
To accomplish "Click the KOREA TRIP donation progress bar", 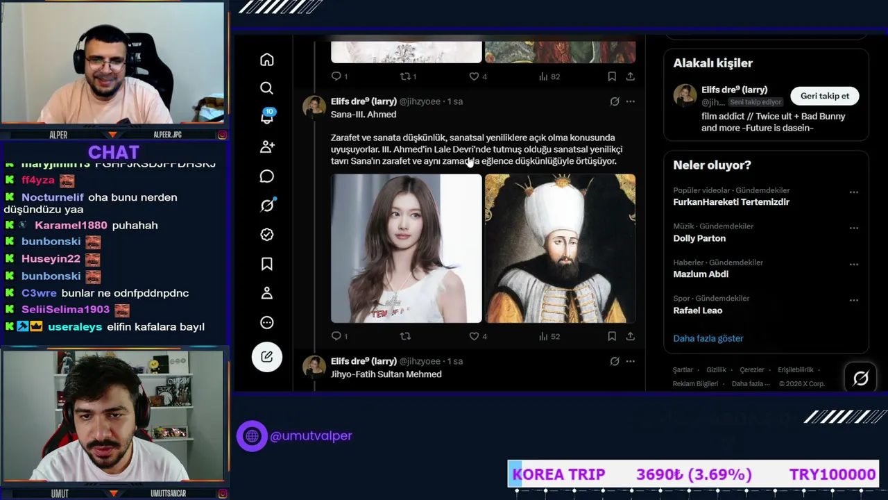I will pos(694,475).
